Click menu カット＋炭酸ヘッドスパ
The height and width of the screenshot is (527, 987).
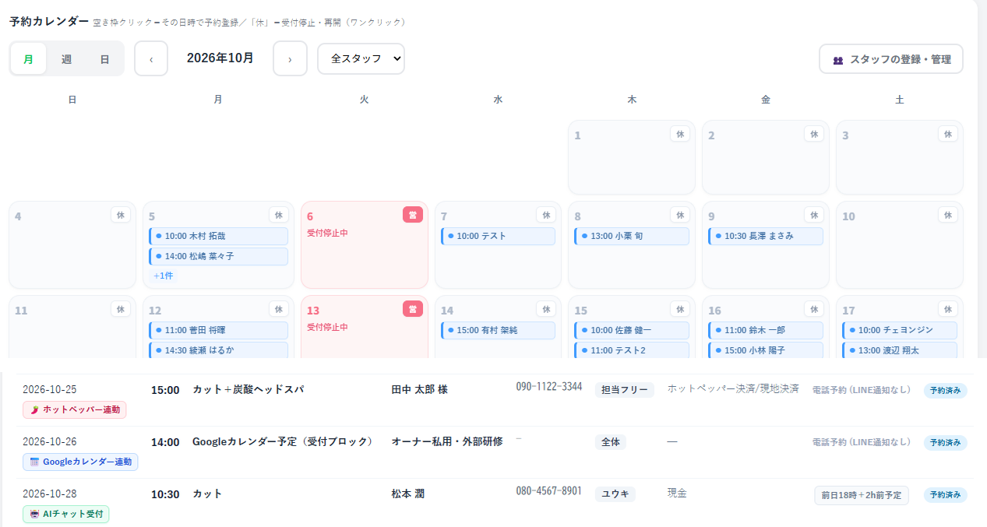[249, 389]
